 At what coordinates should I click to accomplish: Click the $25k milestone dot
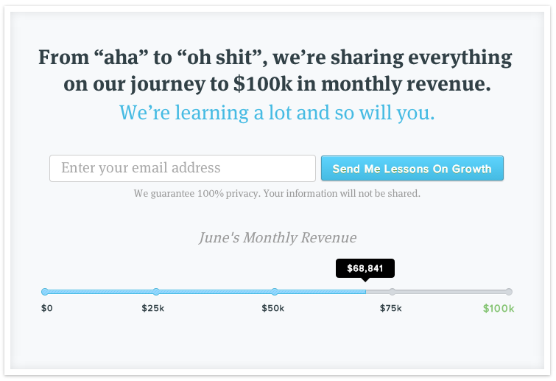(x=156, y=292)
